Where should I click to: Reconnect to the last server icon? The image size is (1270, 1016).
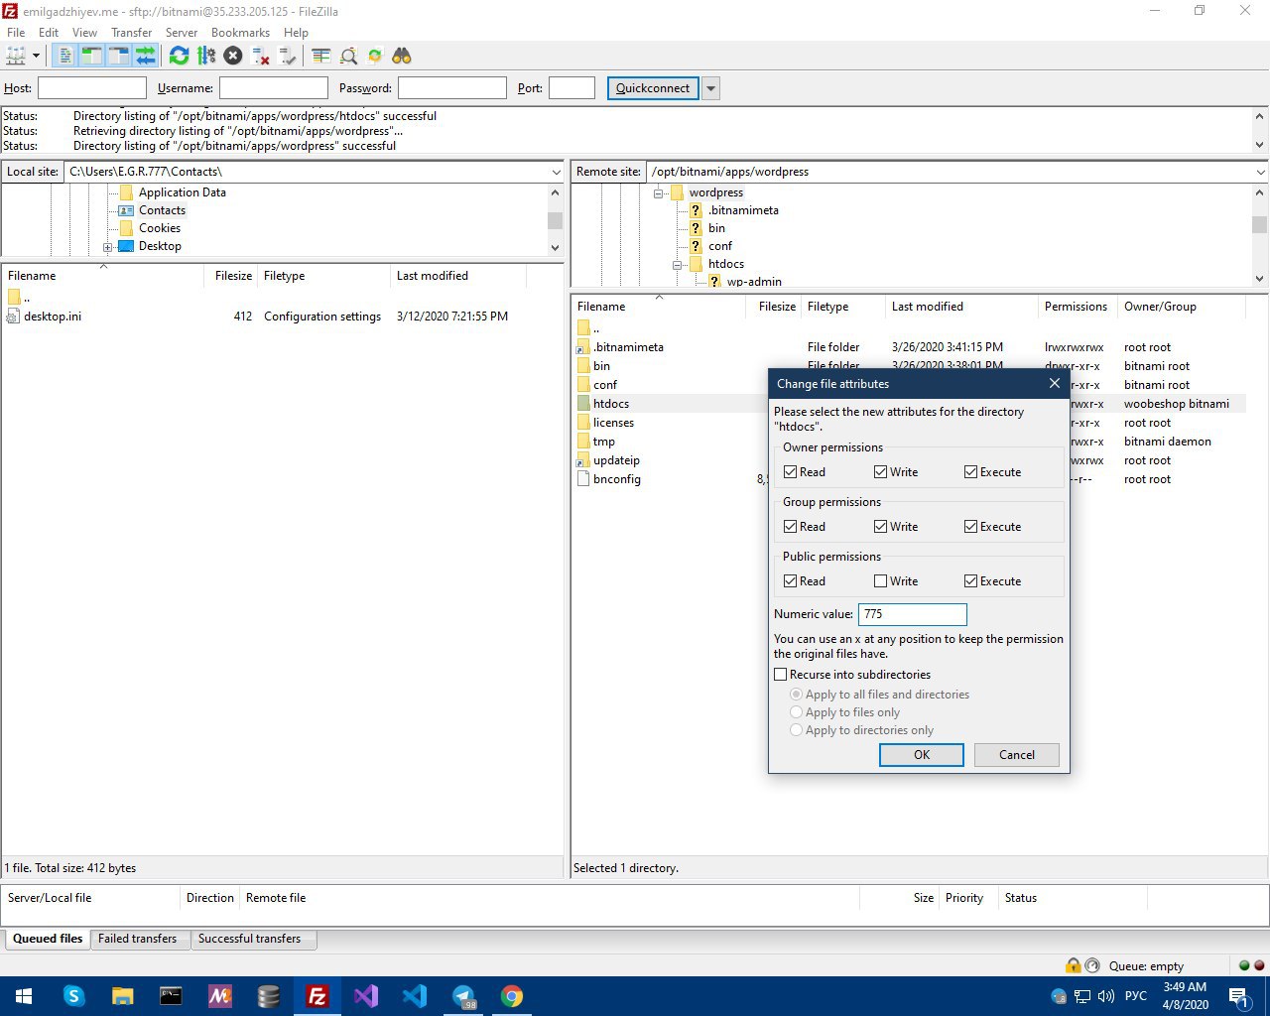click(288, 56)
